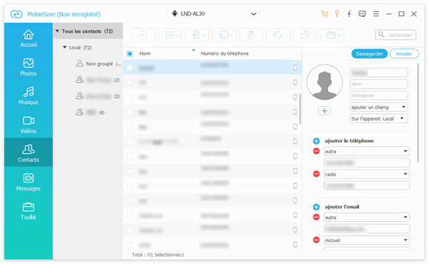Open the Toolkit section
Screen dimensions: 429x264
(29, 211)
